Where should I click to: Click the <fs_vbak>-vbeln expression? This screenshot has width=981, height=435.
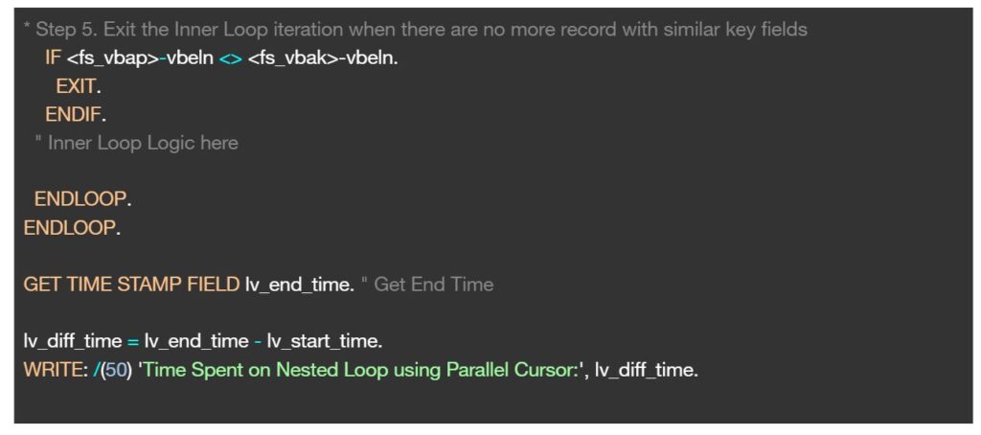321,58
